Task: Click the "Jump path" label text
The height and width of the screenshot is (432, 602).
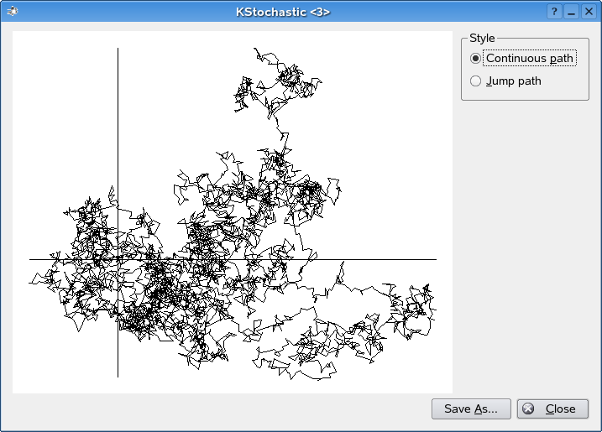Action: click(513, 81)
